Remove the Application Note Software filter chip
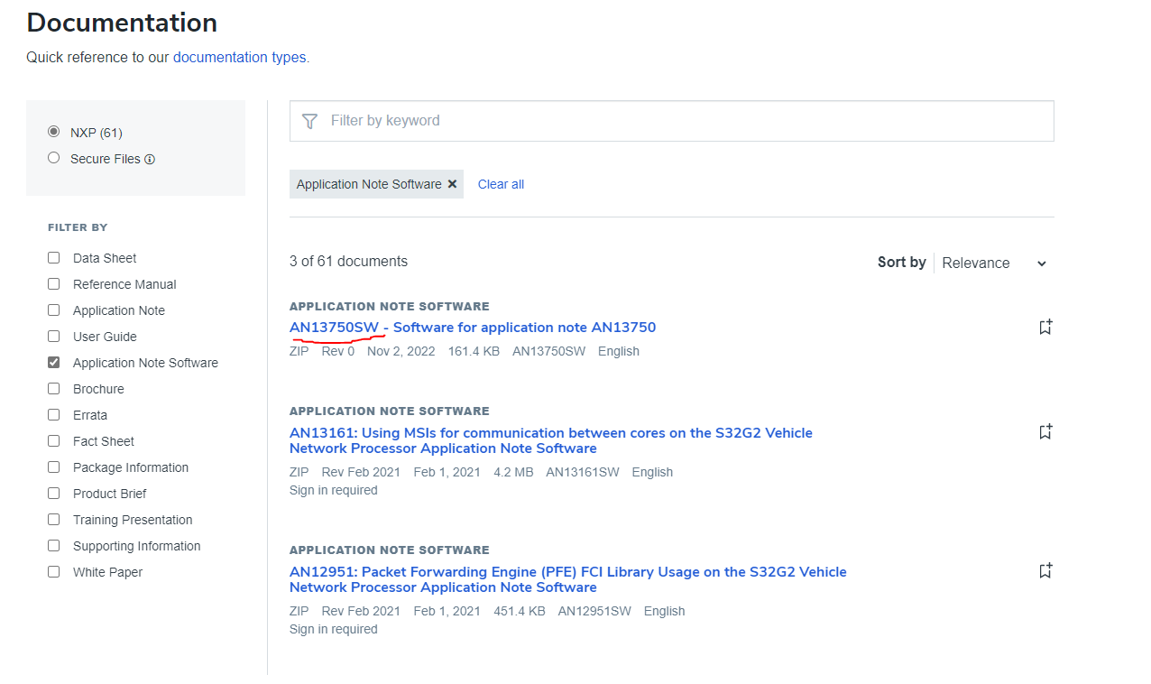Screen dimensions: 1151x684 click(453, 184)
